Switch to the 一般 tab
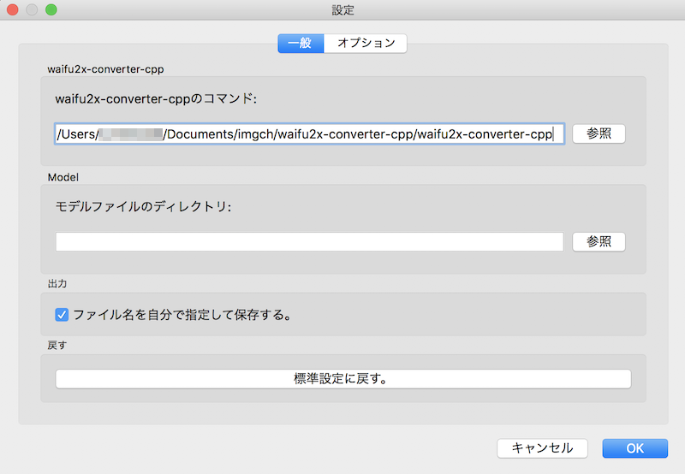The image size is (685, 474). pos(301,43)
